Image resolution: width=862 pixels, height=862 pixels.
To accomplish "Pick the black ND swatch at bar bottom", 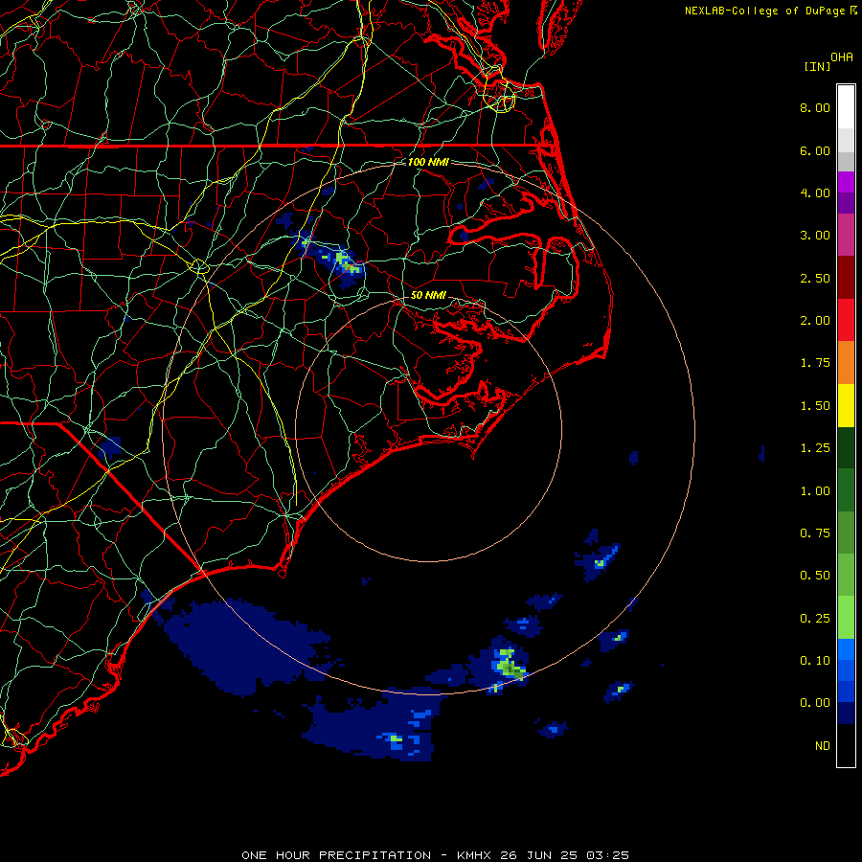I will click(846, 745).
